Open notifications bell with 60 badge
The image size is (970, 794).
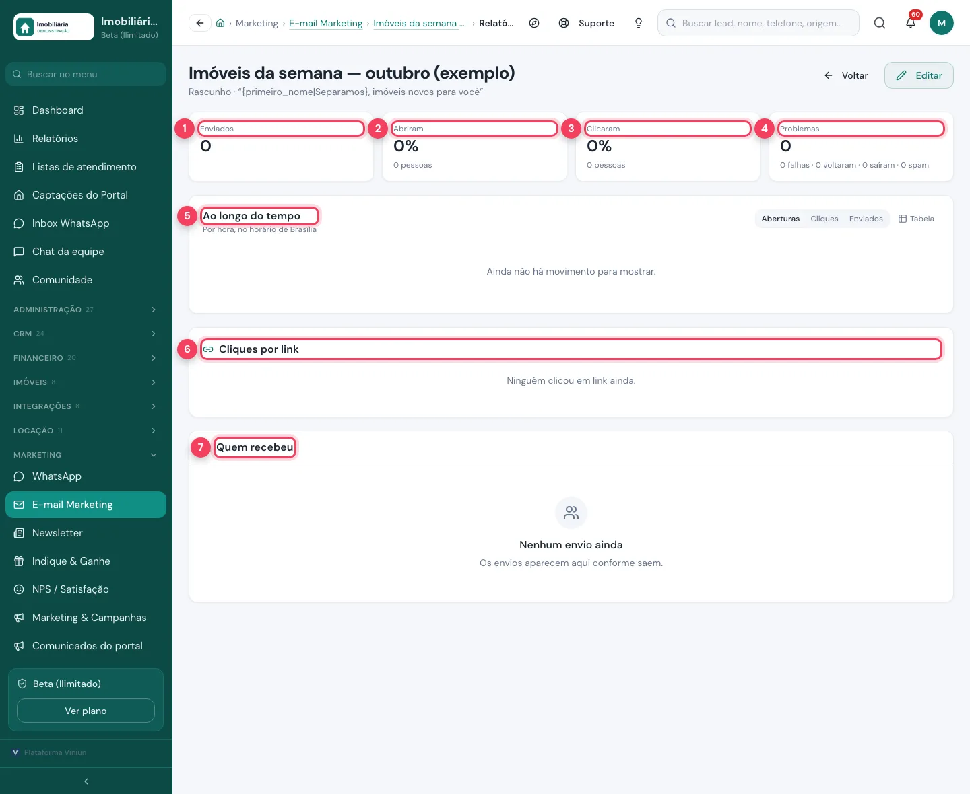click(911, 23)
